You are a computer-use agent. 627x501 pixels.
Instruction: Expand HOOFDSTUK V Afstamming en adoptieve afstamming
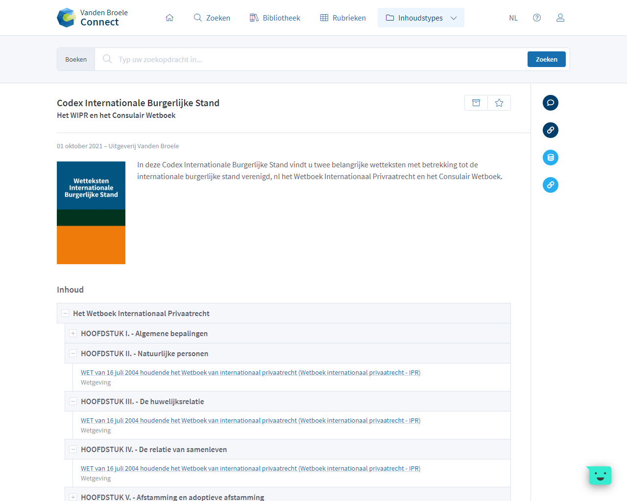click(x=73, y=497)
